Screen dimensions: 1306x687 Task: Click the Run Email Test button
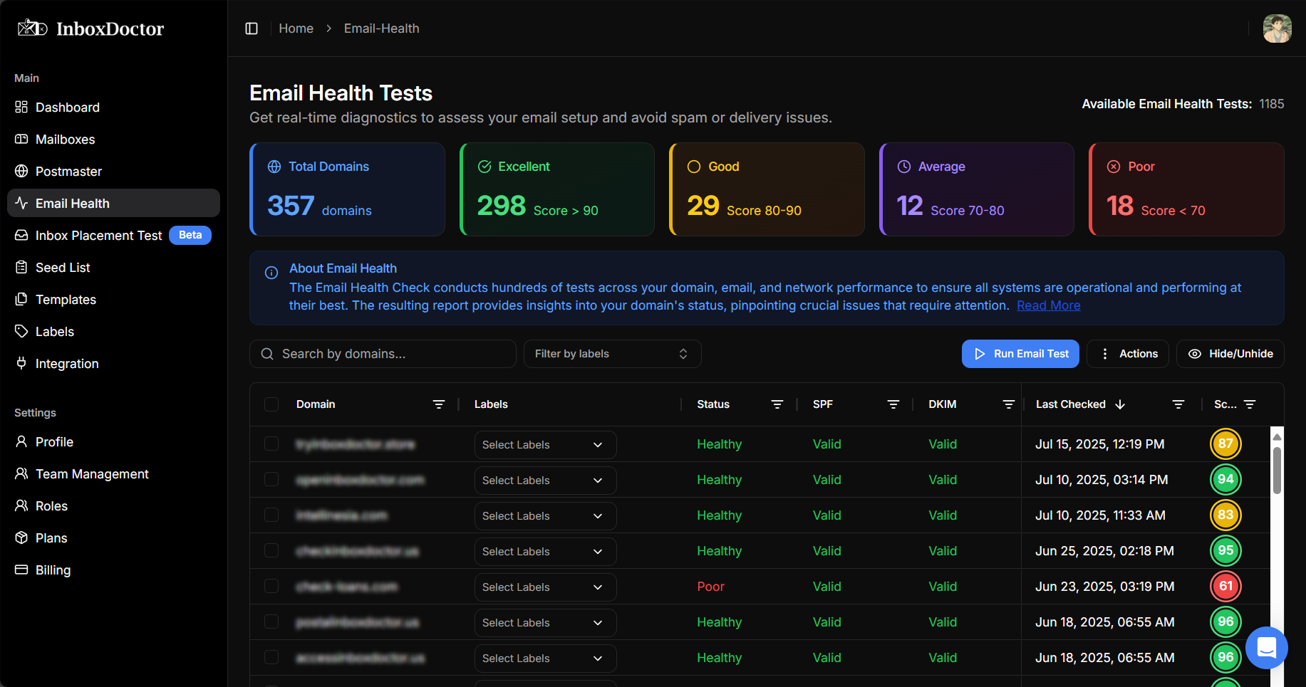point(1020,354)
